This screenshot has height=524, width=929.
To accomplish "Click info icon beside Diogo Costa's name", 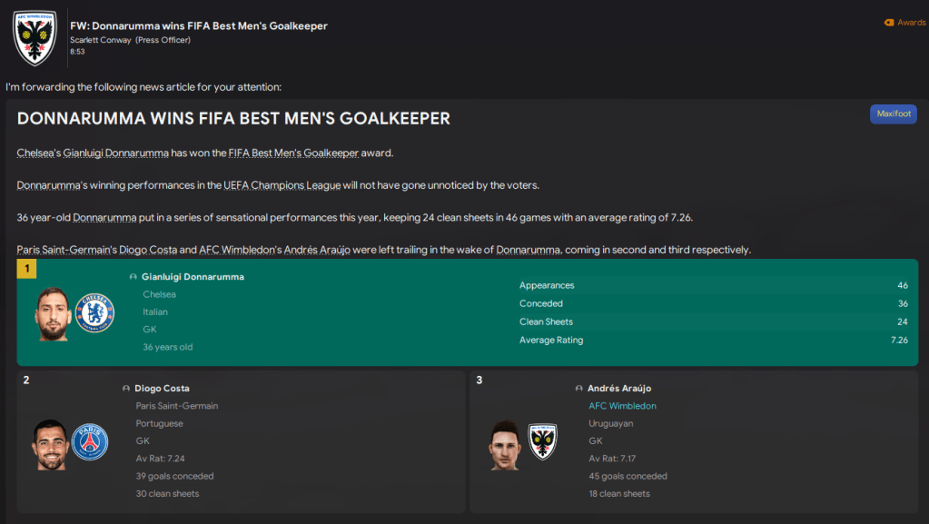I will pos(126,389).
